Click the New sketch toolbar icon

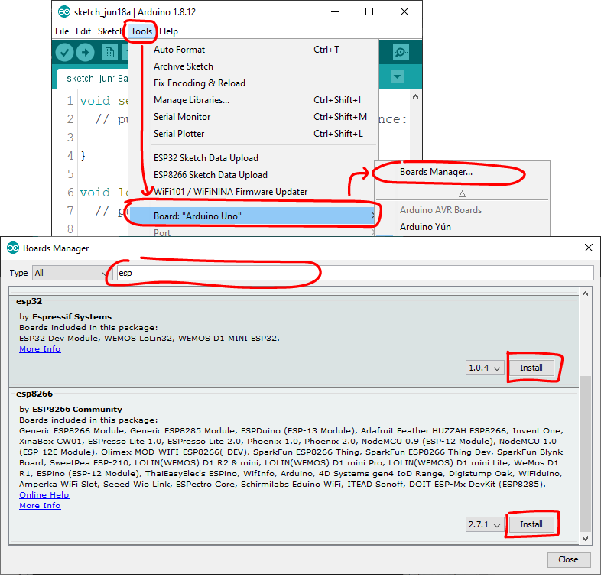(109, 53)
